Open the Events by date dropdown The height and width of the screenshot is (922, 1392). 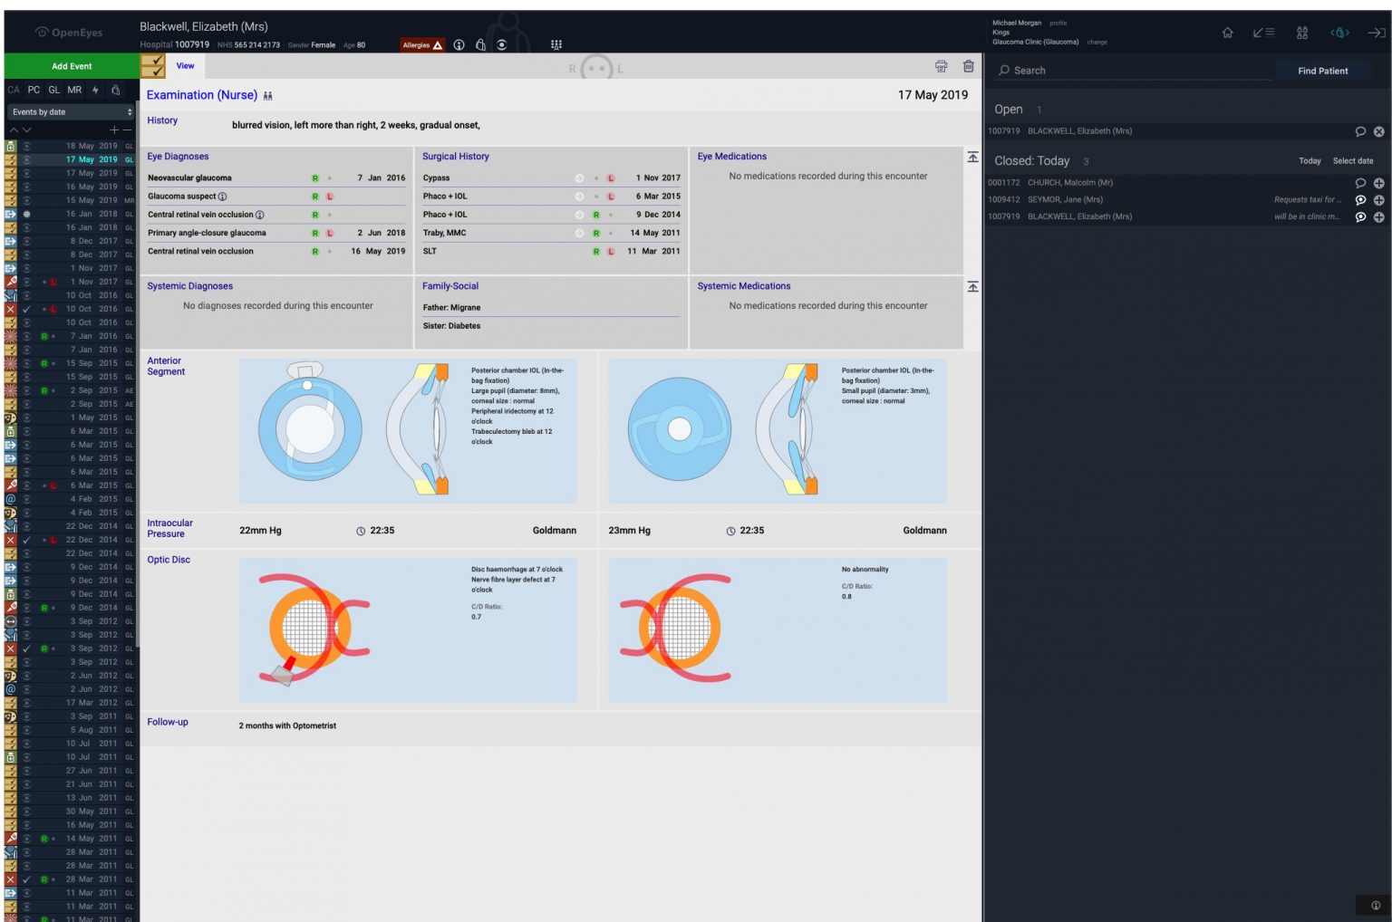pos(72,112)
